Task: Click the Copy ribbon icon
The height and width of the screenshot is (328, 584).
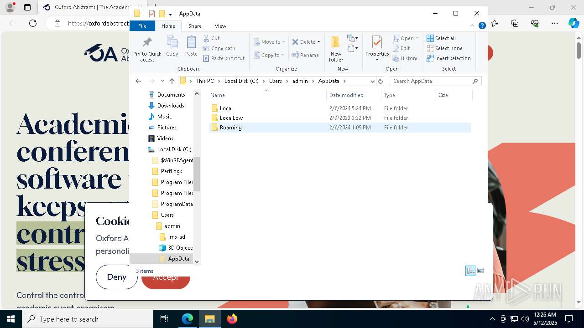Action: [172, 46]
